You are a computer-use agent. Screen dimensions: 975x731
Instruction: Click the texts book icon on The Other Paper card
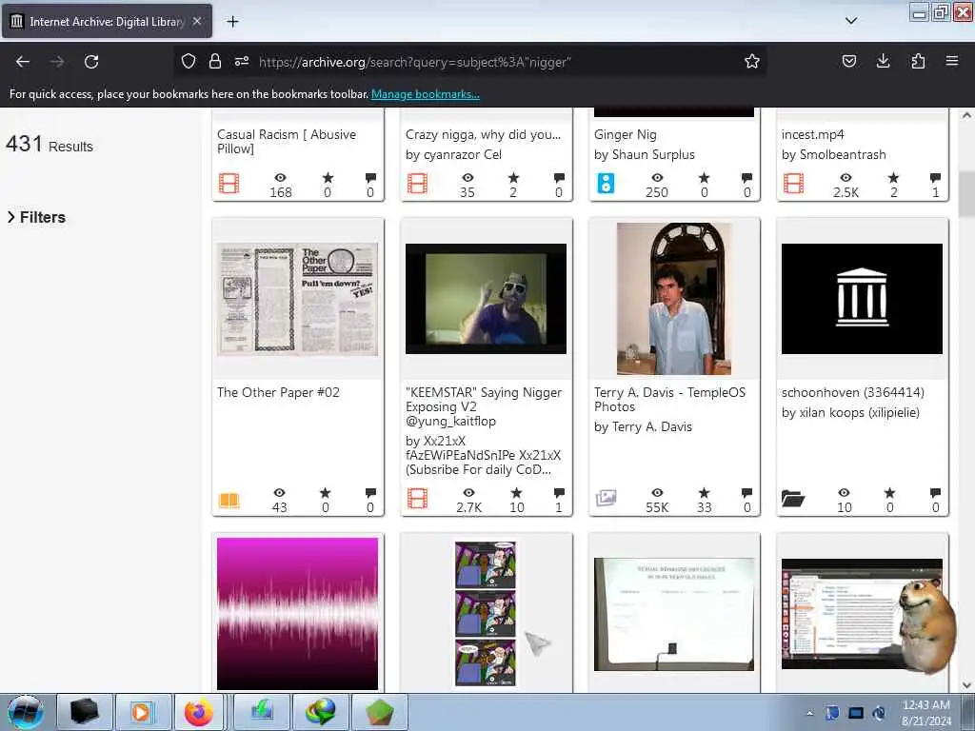pos(229,501)
